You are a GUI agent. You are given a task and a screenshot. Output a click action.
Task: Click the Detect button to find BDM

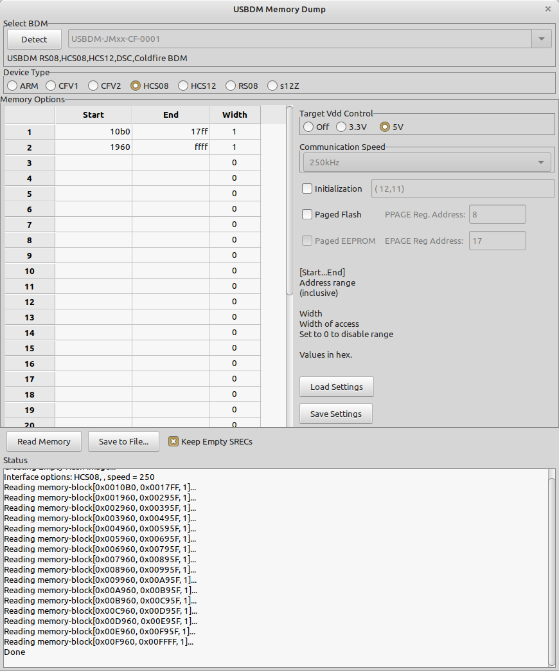coord(33,39)
